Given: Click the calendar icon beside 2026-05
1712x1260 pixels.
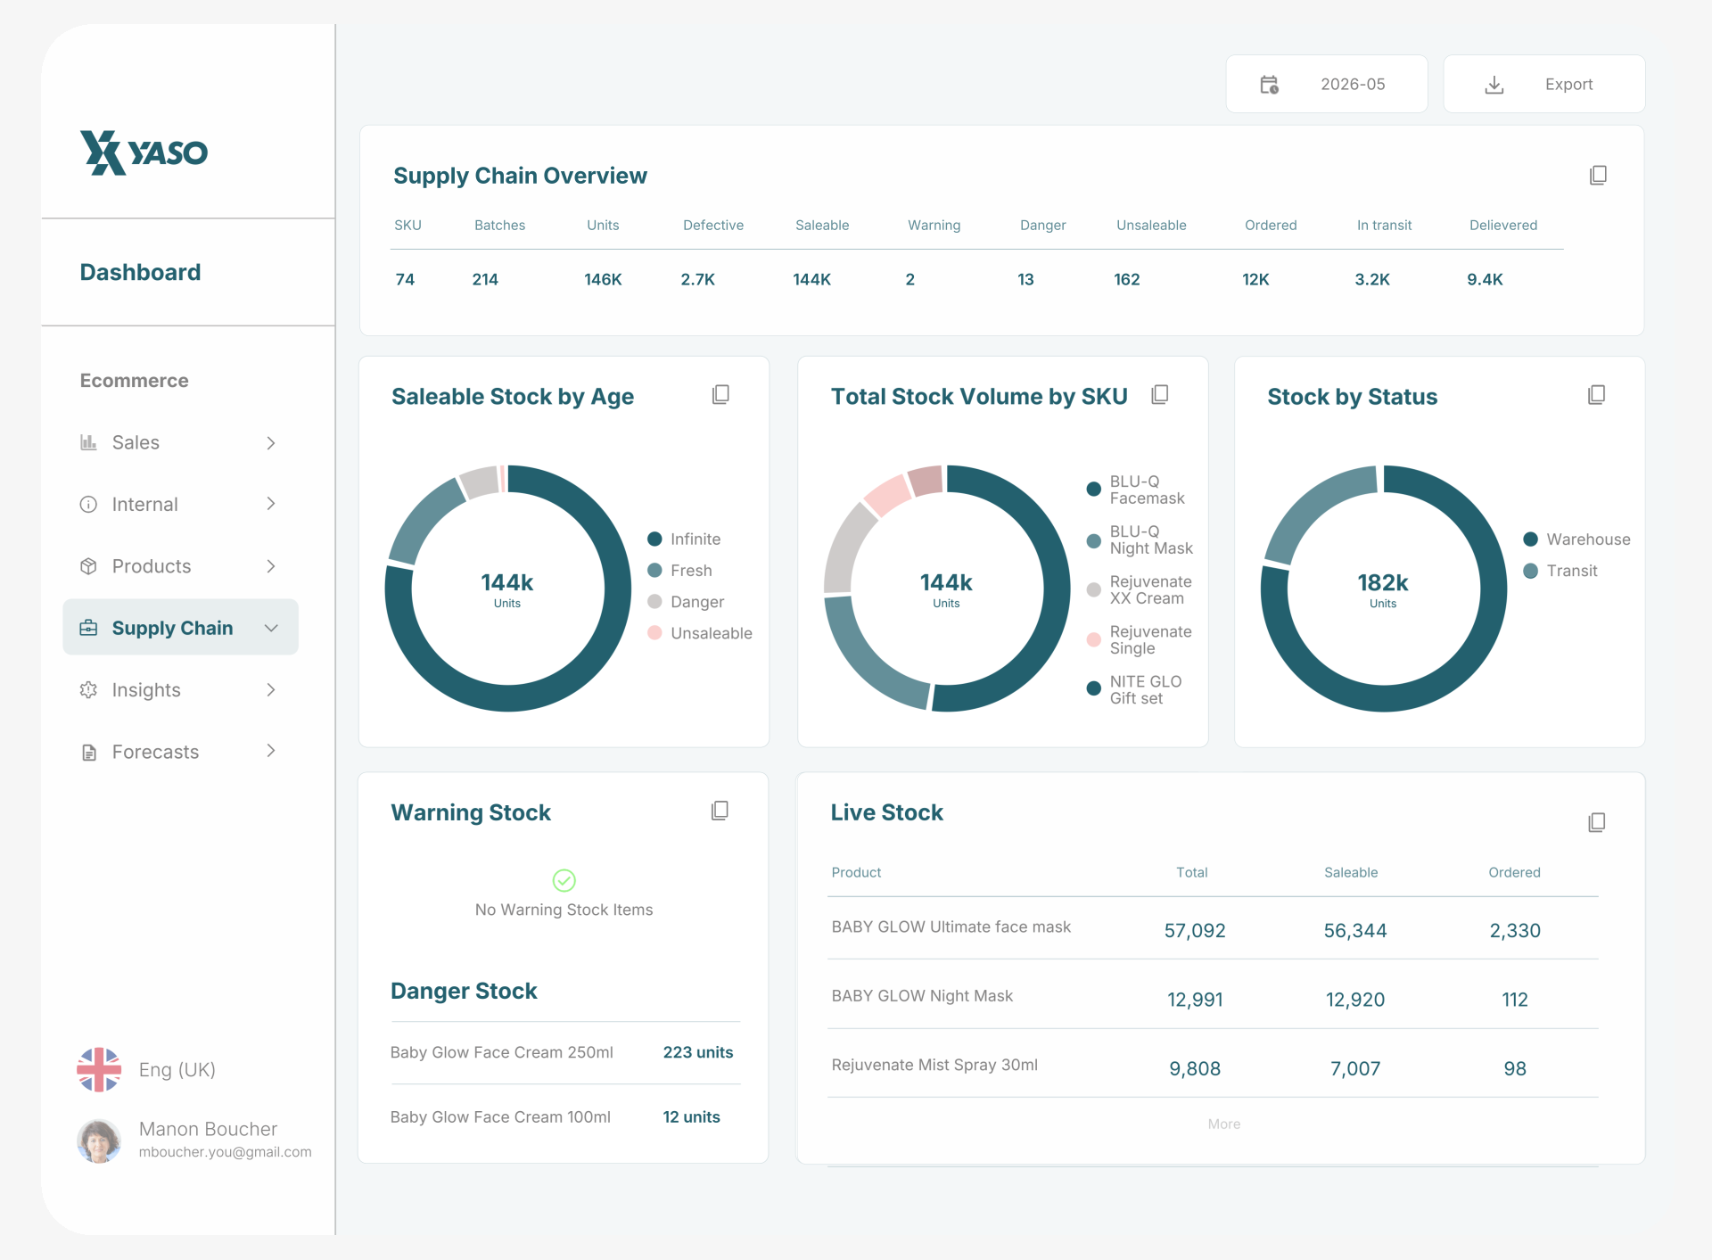Looking at the screenshot, I should coord(1269,85).
